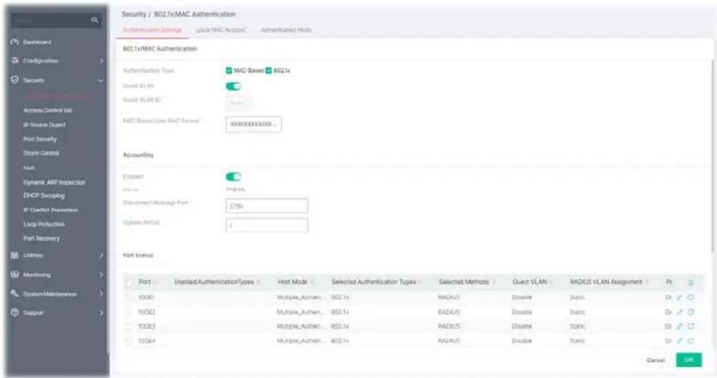Open Port Security in sidebar
This screenshot has height=378, width=717.
click(39, 139)
